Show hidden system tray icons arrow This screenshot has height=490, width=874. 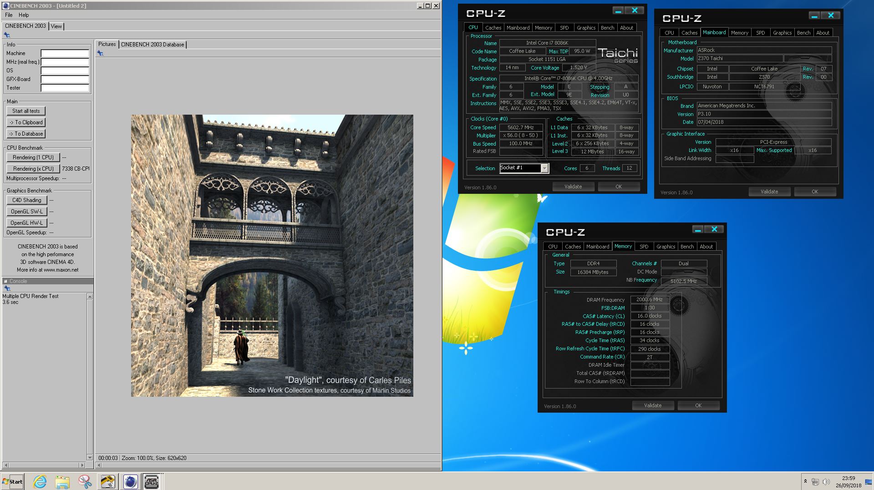coord(805,481)
